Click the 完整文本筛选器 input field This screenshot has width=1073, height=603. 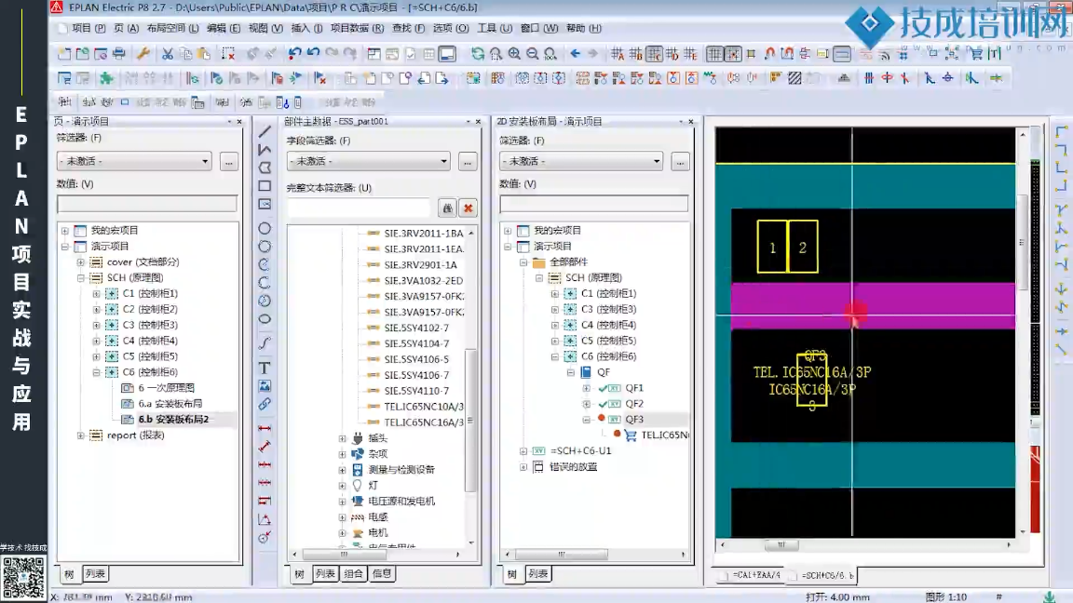point(360,208)
